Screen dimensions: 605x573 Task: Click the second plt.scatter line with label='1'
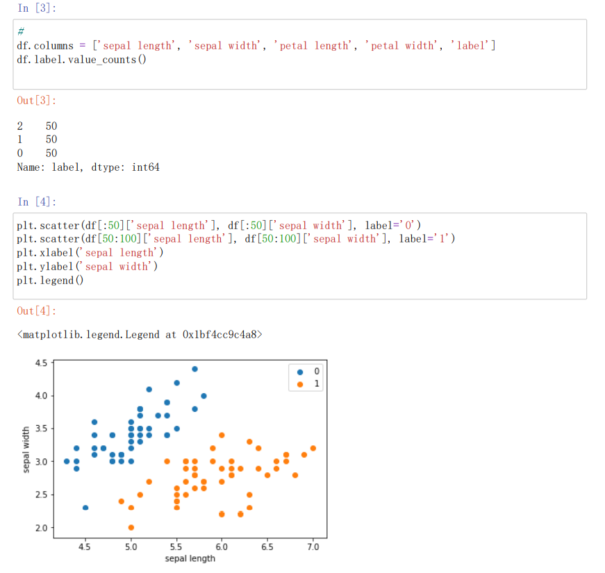click(x=235, y=239)
